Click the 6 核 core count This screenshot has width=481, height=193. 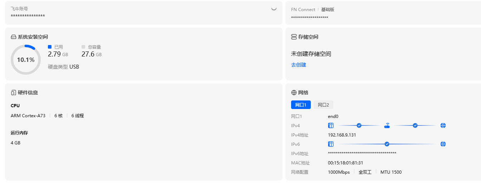point(58,116)
